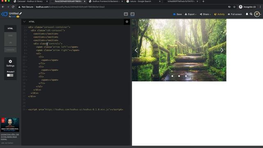Click the Untitled project title
This screenshot has height=148, width=263.
(14, 13)
